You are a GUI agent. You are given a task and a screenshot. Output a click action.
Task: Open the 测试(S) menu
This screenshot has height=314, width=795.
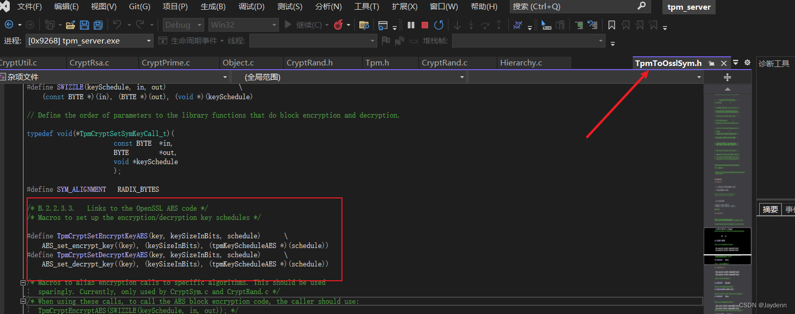click(x=290, y=7)
